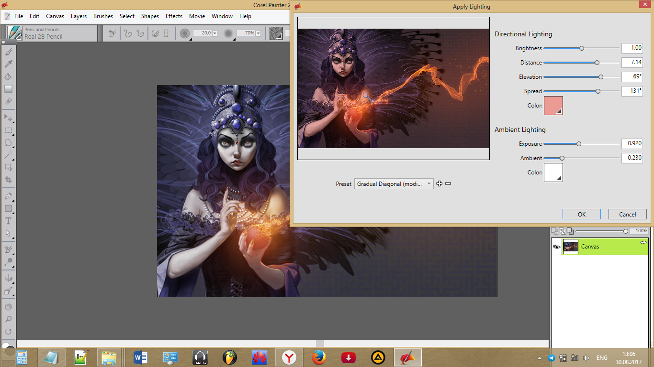654x367 pixels.
Task: Click the Brightness value input field
Action: coord(631,48)
